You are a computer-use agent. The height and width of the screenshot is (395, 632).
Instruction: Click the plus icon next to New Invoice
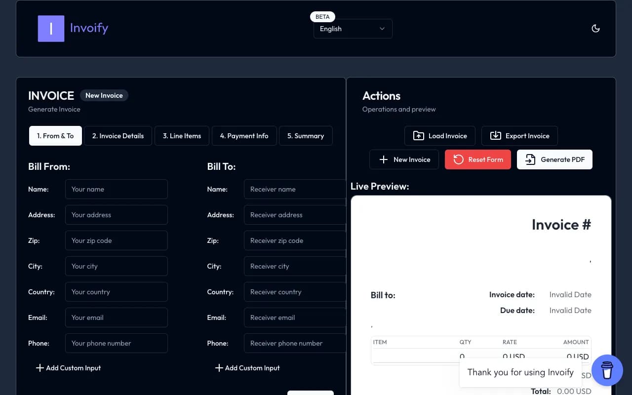click(384, 159)
